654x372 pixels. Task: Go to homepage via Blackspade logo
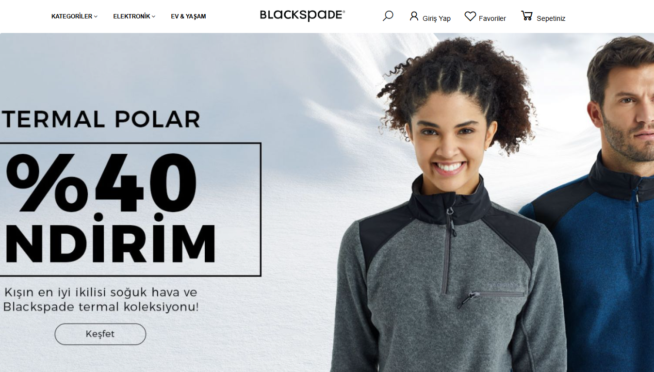click(x=303, y=16)
